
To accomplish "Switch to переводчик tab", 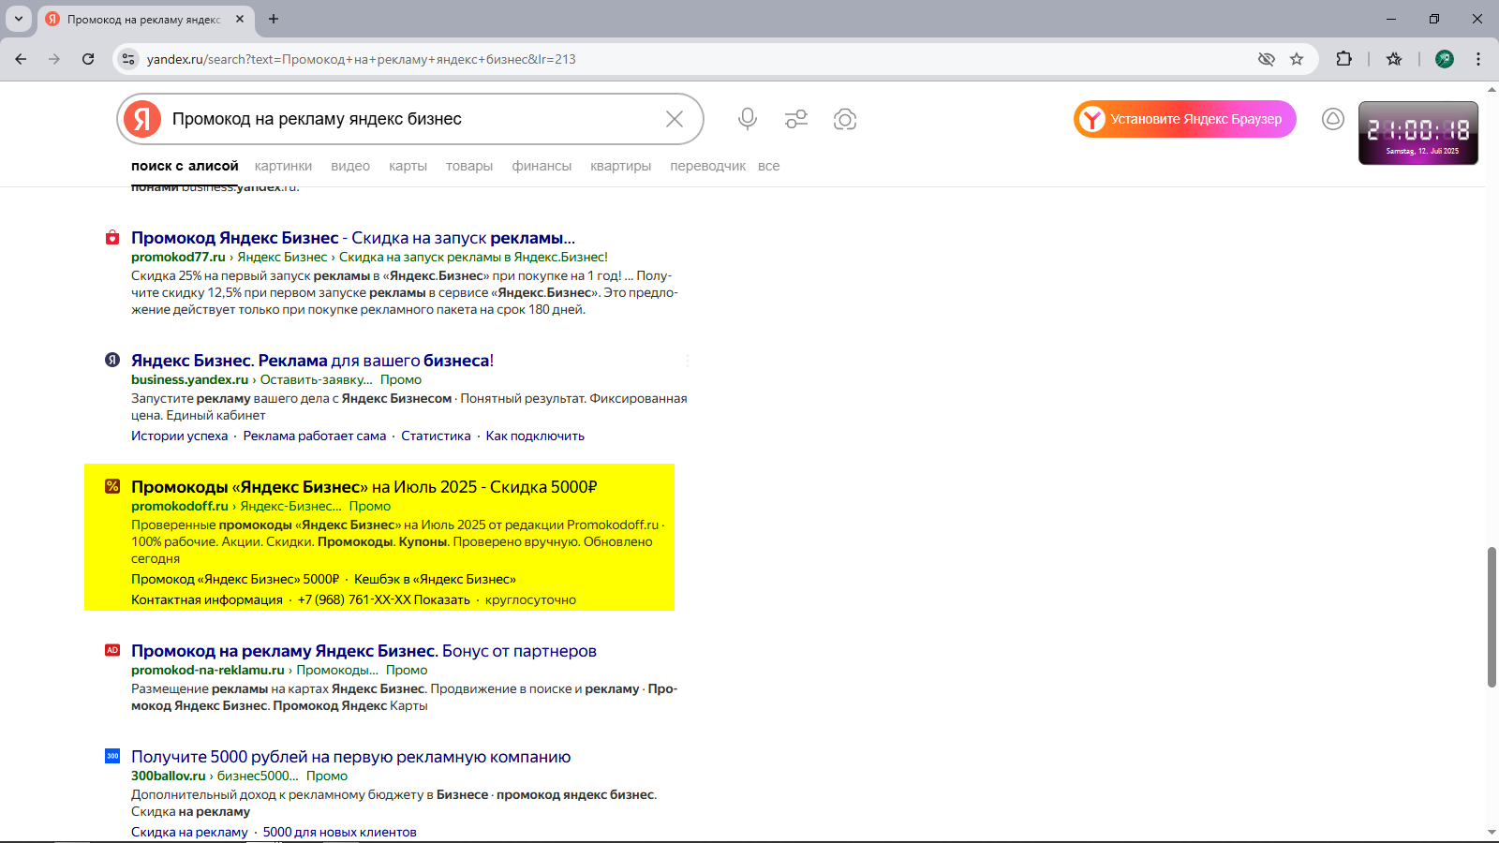I will coord(708,166).
